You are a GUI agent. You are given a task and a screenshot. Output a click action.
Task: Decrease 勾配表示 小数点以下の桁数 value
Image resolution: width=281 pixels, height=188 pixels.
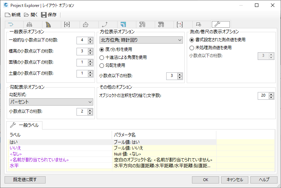(90, 114)
